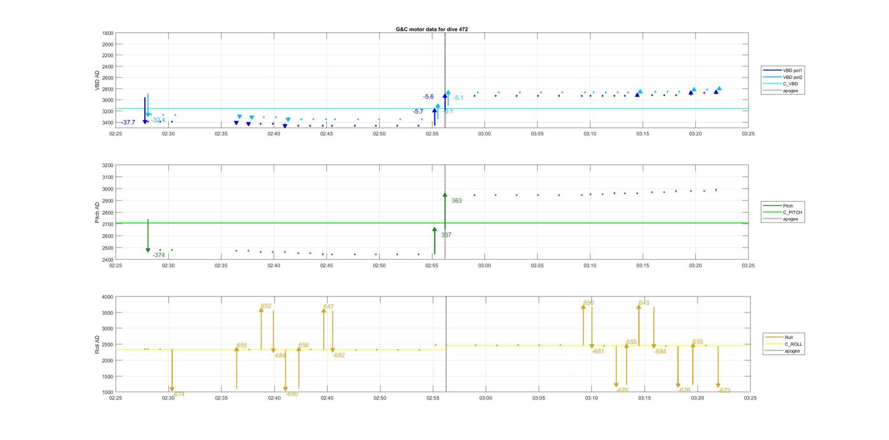The width and height of the screenshot is (889, 440).
Task: Click the '-690' roll move label
Action: click(291, 394)
